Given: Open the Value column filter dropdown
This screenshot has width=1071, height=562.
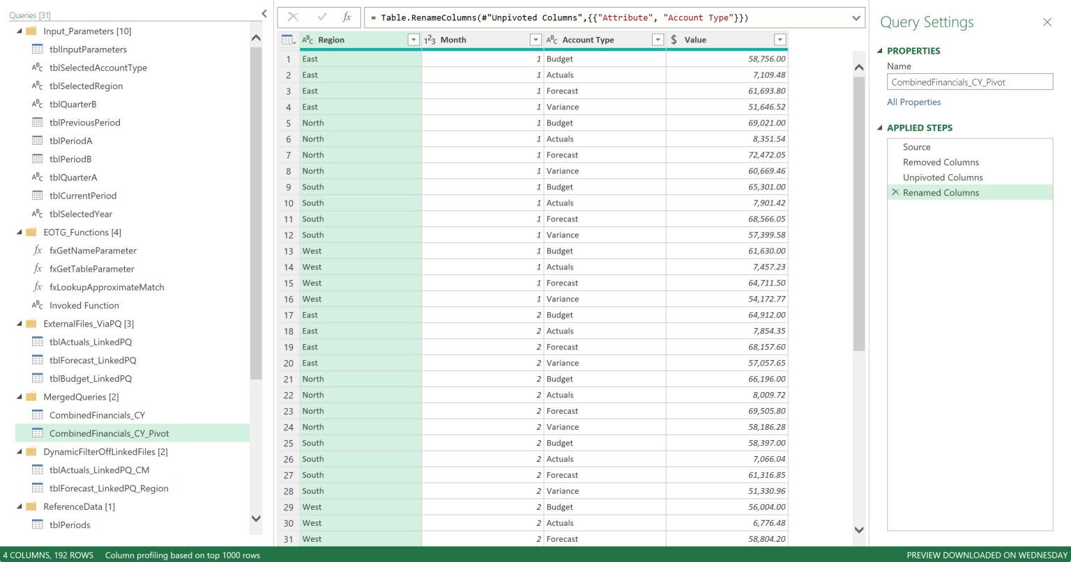Looking at the screenshot, I should tap(782, 40).
